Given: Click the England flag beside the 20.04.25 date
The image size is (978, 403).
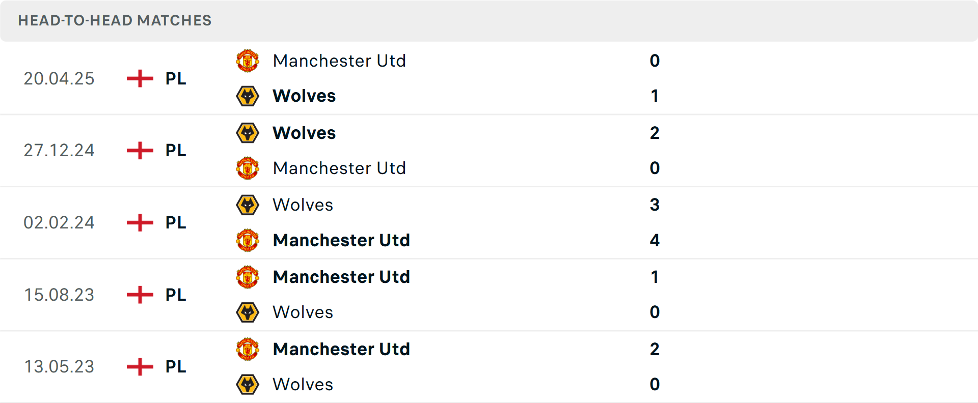Looking at the screenshot, I should 139,79.
